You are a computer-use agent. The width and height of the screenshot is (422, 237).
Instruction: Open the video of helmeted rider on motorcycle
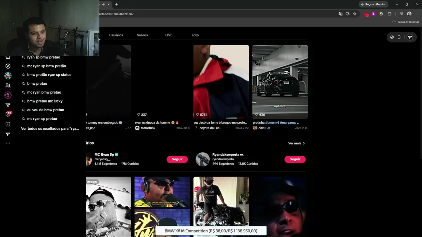click(221, 207)
